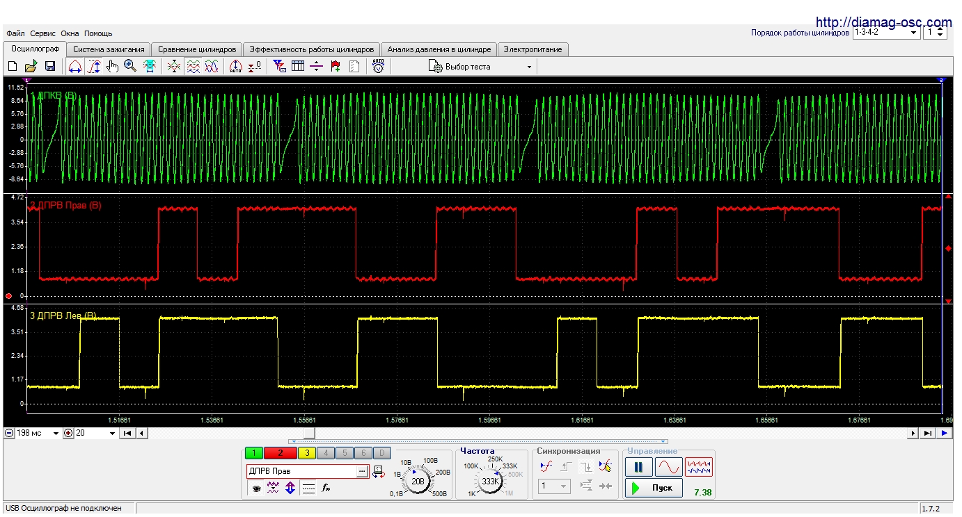Click the Пуск start button

click(x=654, y=488)
